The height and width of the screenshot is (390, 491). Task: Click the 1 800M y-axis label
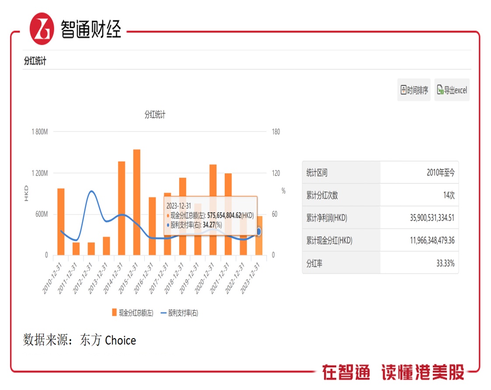click(x=40, y=131)
